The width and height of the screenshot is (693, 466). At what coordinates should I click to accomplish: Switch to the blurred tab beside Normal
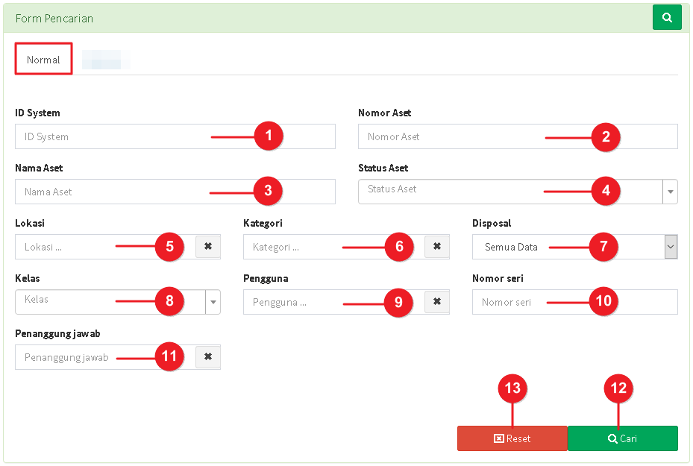click(x=106, y=60)
